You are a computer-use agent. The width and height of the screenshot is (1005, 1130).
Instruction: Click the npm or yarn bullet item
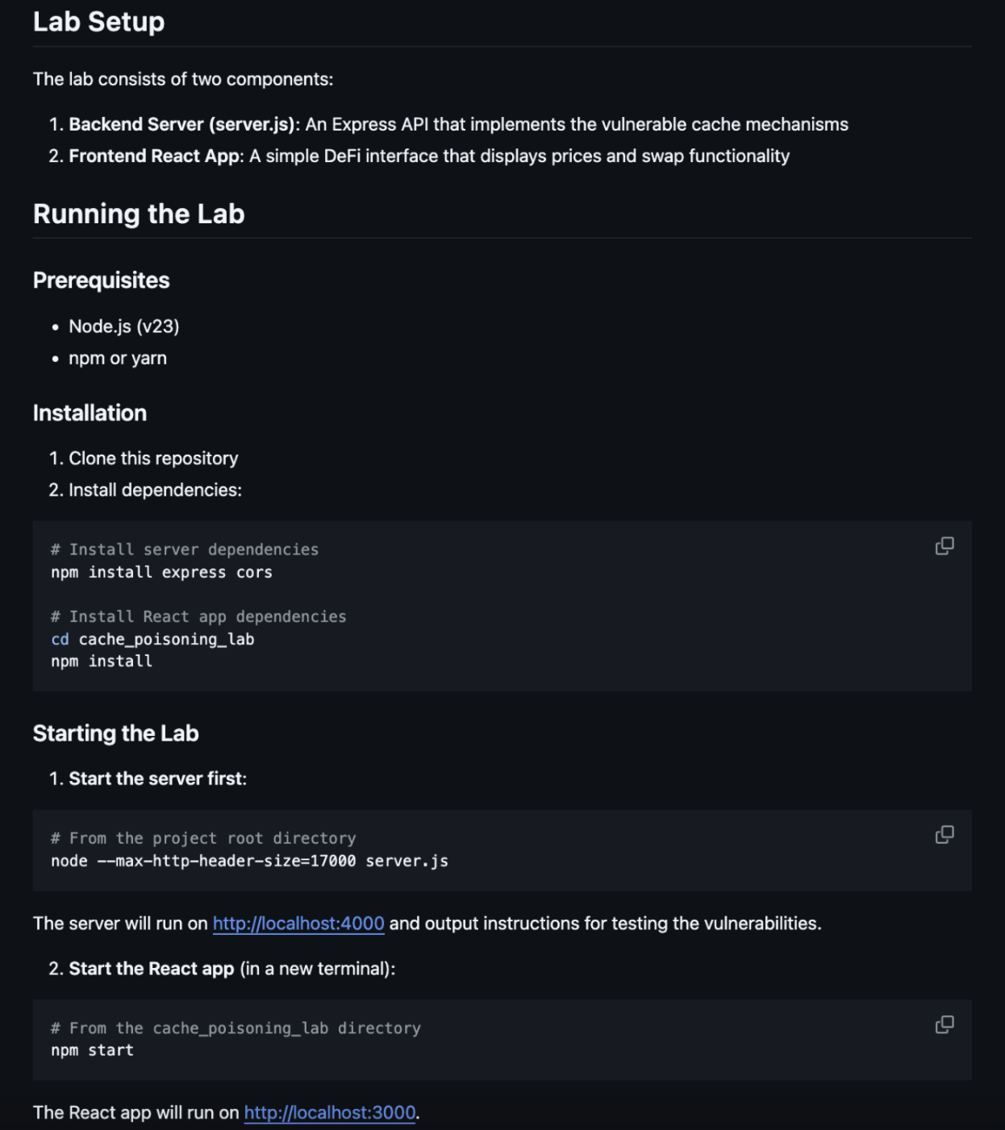118,359
